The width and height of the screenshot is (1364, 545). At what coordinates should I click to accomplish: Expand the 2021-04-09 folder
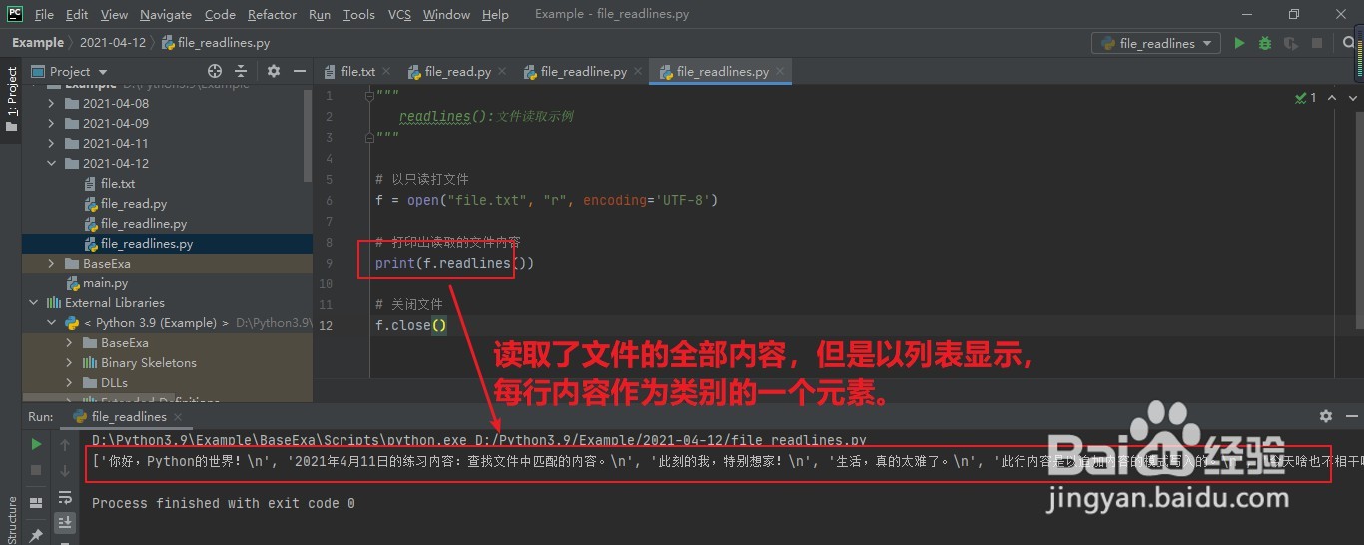(x=52, y=123)
